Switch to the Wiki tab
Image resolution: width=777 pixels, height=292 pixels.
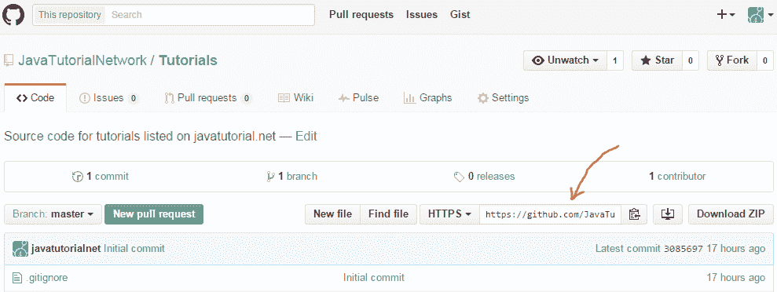coord(296,98)
